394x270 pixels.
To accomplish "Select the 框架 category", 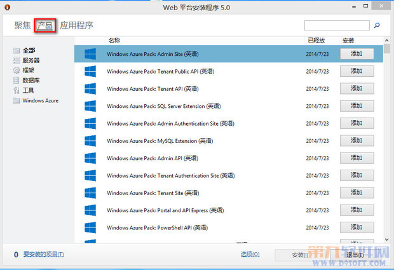I will point(28,71).
